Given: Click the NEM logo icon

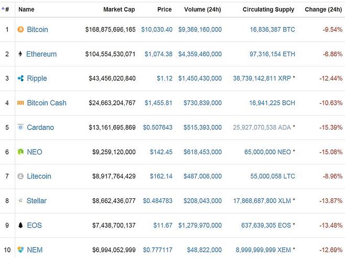Looking at the screenshot, I should [x=20, y=250].
